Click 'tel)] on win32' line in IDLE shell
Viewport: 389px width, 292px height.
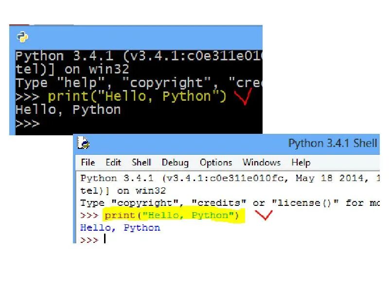point(123,191)
